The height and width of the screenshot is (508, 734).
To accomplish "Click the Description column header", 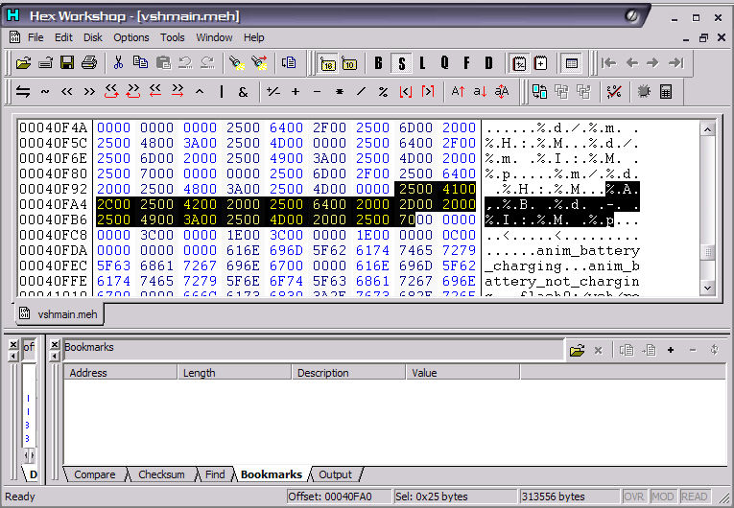I will coord(322,373).
